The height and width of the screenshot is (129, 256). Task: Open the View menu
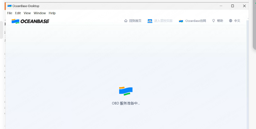click(x=27, y=13)
